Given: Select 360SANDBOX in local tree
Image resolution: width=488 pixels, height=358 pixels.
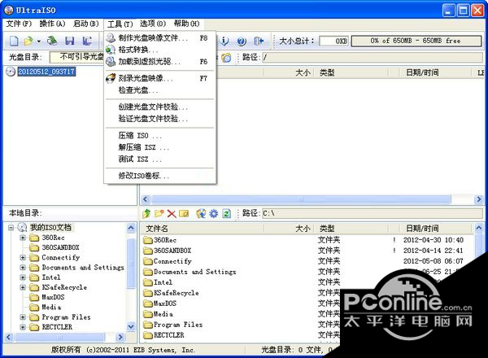Looking at the screenshot, I should click(x=61, y=247).
